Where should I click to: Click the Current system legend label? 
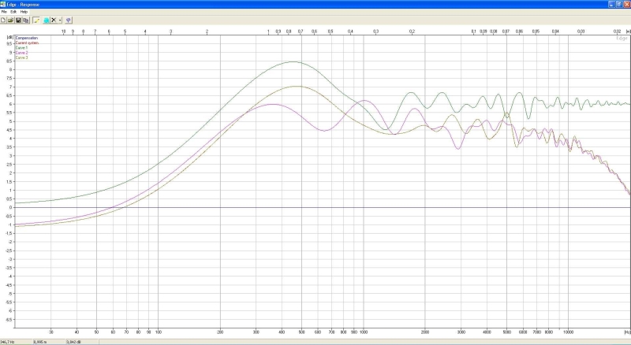coord(26,43)
